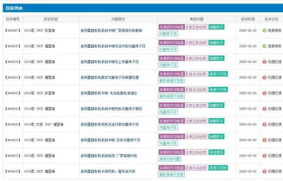283x181 pixels.
Task: Click green 销售欺诈 tag in row 464924
Action: (216, 137)
